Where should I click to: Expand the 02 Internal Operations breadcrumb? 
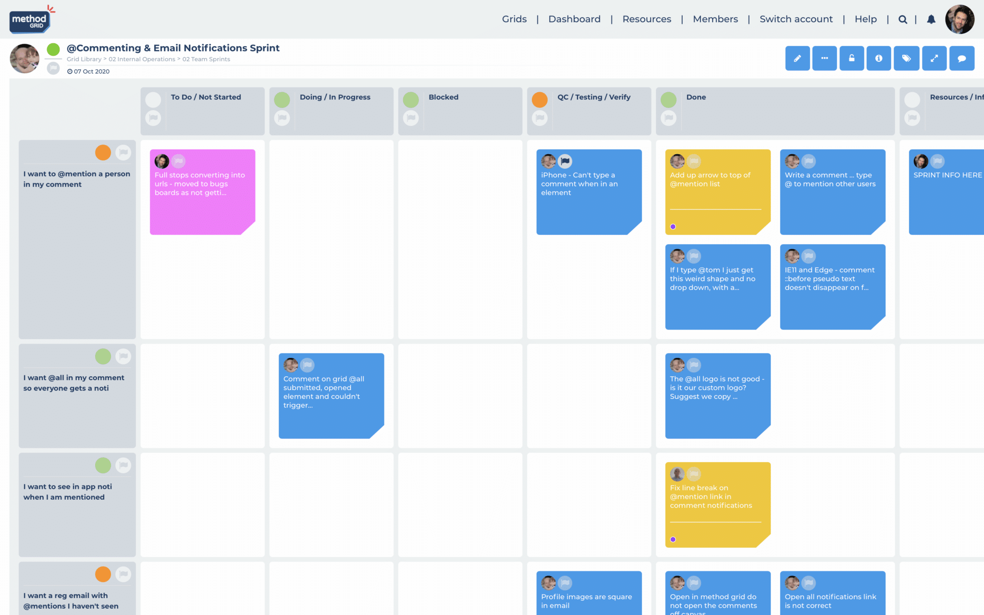click(x=141, y=59)
